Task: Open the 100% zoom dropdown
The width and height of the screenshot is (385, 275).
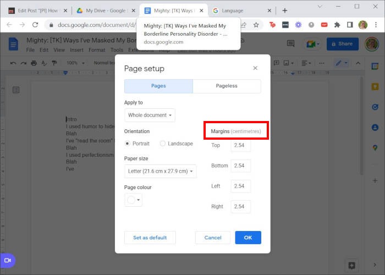Action: 75,63
